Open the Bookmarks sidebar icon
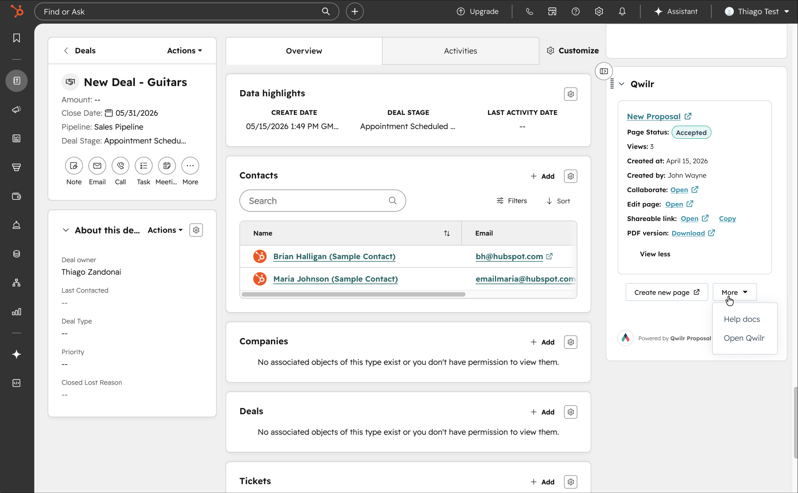This screenshot has width=798, height=493. [x=17, y=38]
